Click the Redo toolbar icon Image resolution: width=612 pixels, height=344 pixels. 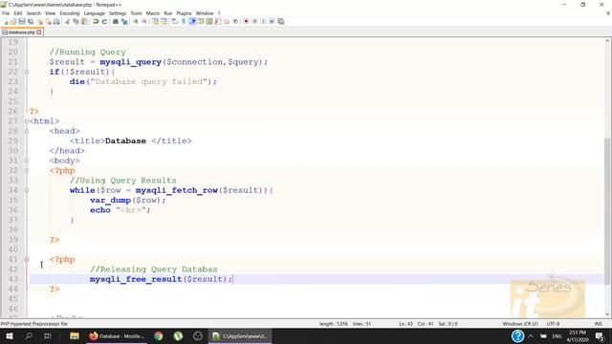(x=104, y=21)
